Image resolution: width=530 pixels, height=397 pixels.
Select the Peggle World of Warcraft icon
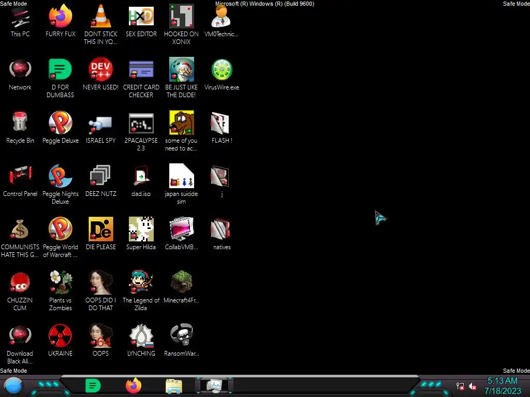click(60, 229)
